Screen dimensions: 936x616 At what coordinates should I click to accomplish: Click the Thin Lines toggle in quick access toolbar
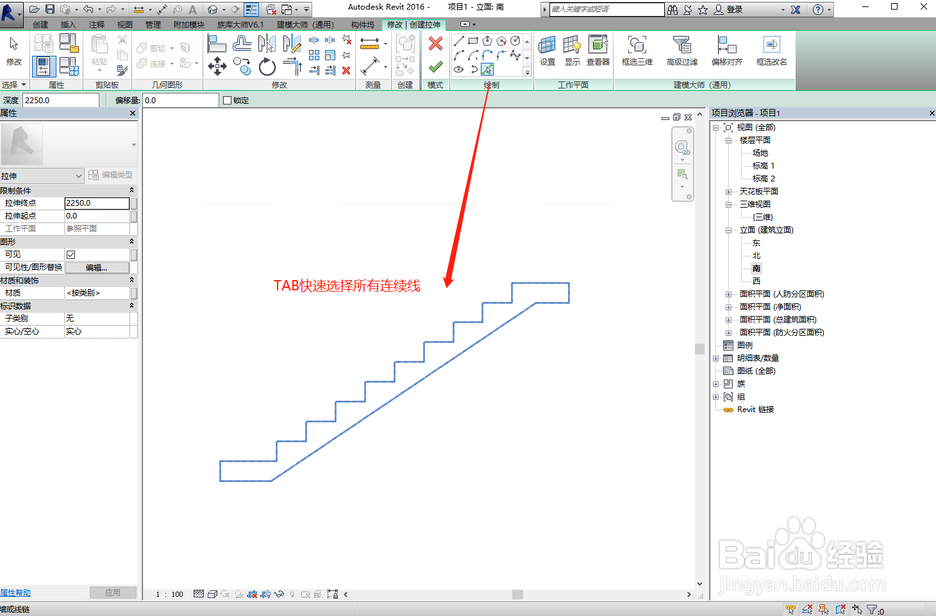251,9
